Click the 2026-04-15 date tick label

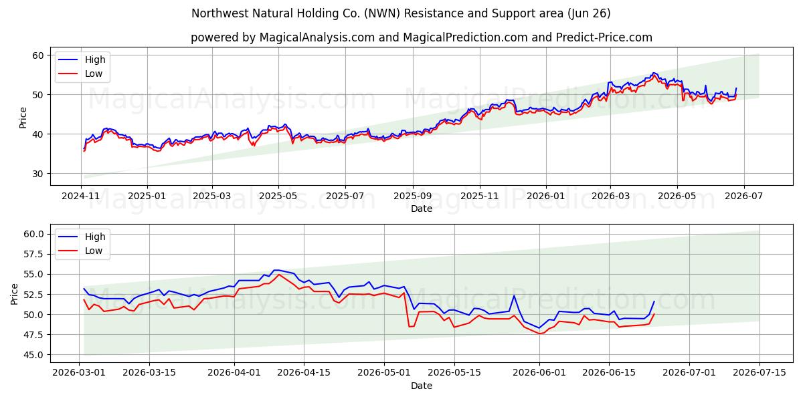(304, 374)
